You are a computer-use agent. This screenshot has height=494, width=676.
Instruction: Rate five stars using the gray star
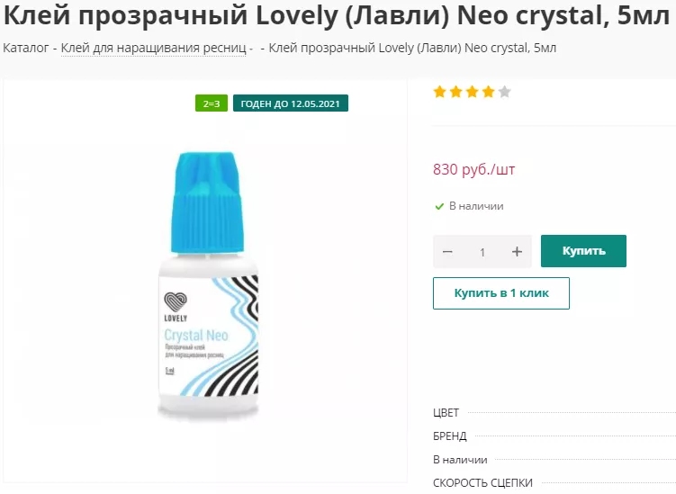pos(504,92)
